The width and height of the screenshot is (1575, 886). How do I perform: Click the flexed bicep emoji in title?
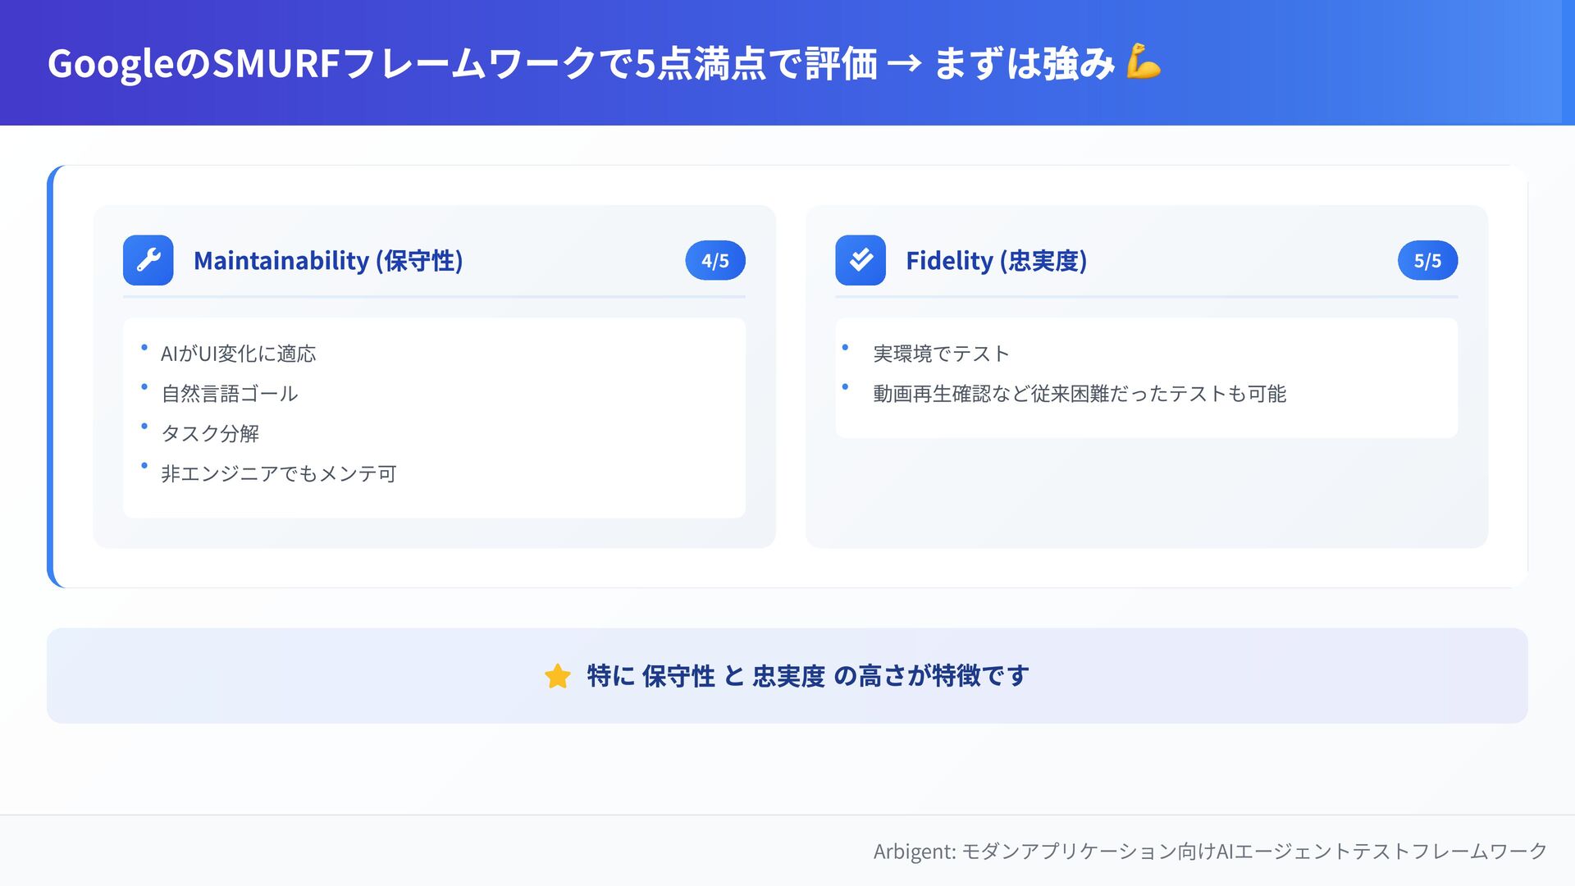coord(1143,62)
